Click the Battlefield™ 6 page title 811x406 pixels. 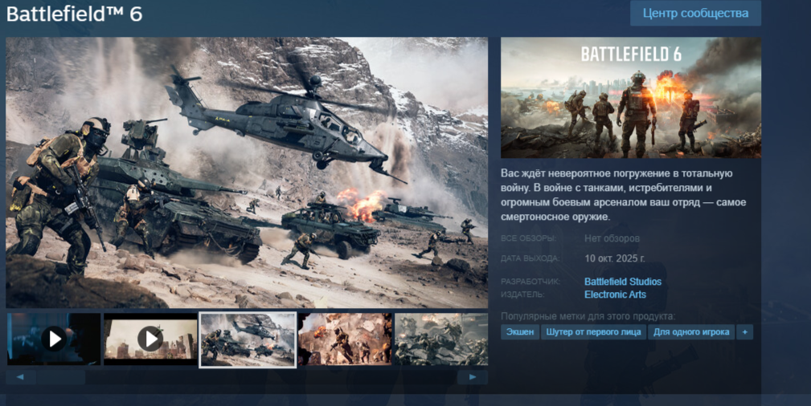[75, 14]
